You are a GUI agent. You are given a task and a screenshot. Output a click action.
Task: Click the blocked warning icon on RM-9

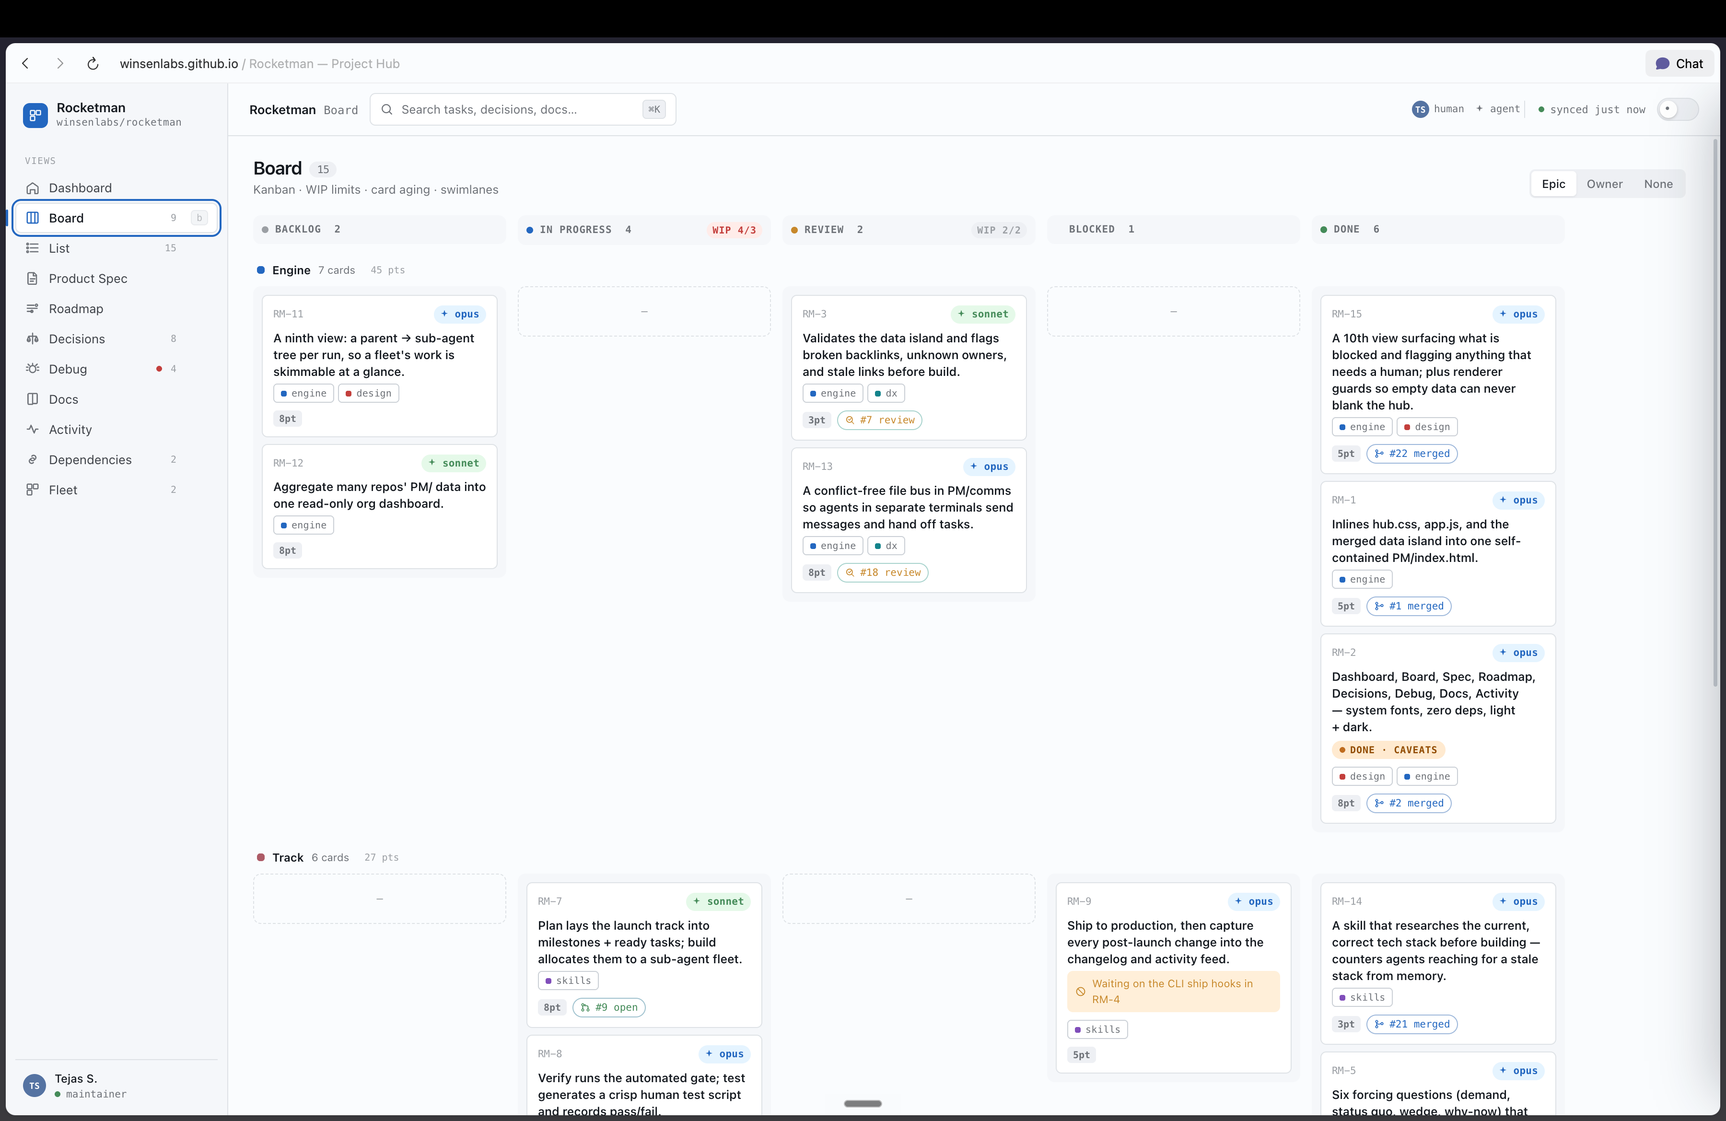point(1081,991)
